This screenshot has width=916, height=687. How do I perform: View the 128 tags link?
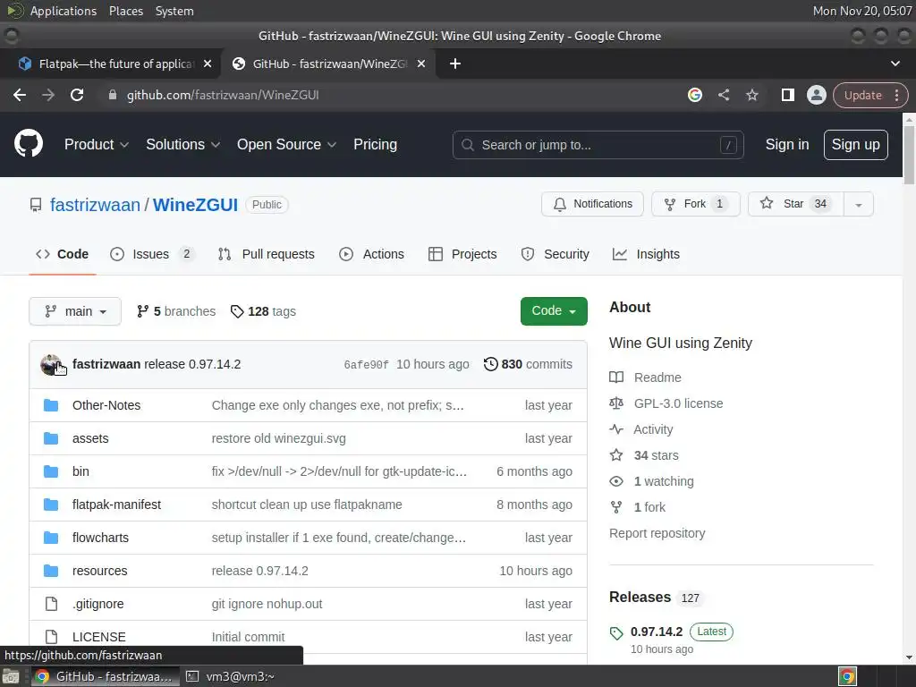[264, 311]
